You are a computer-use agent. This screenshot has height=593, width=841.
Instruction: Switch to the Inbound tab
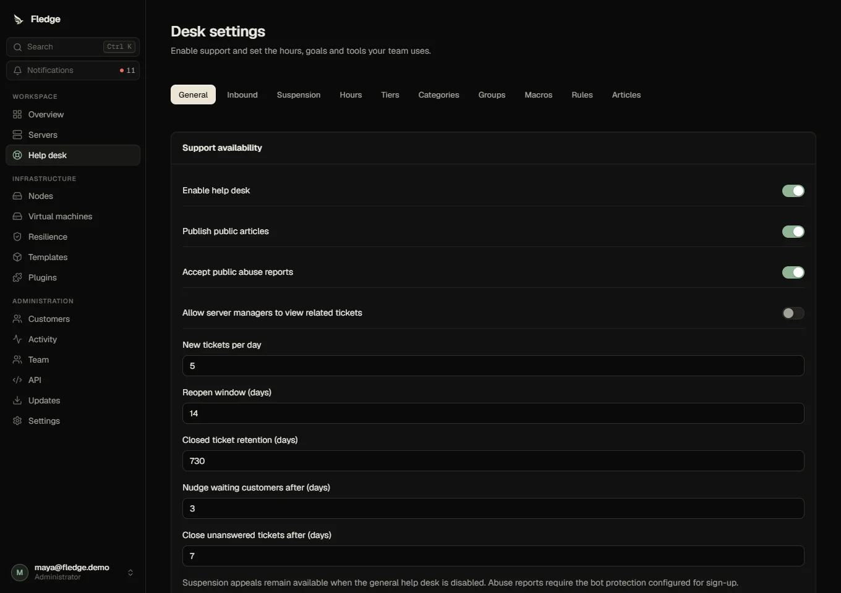[242, 95]
